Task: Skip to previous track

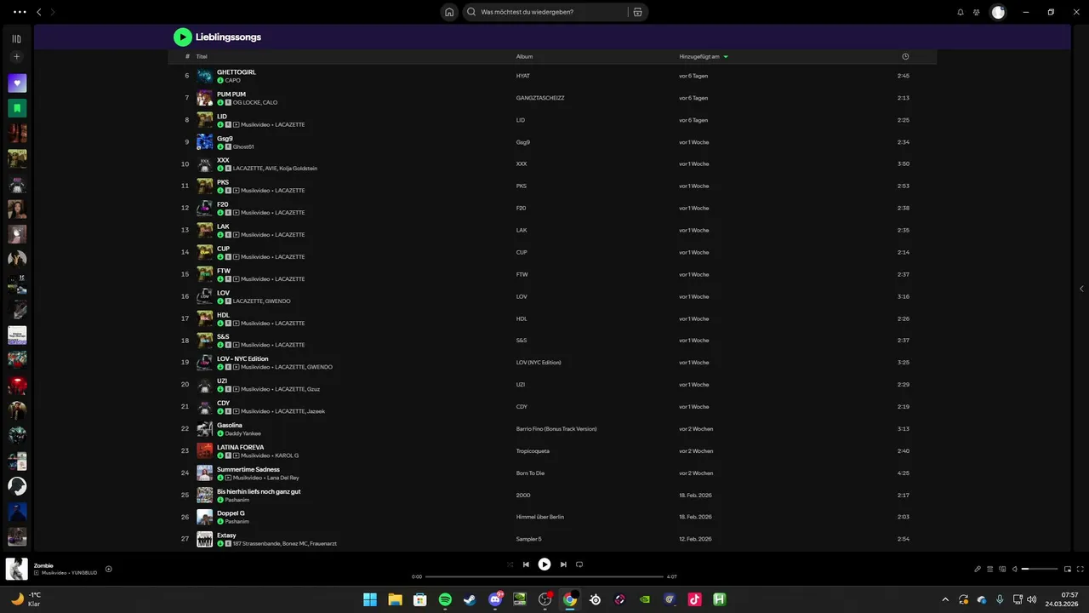Action: pyautogui.click(x=526, y=564)
